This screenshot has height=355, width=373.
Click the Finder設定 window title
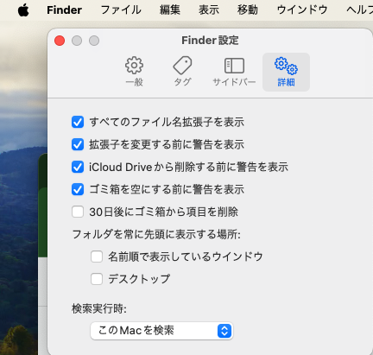(x=210, y=41)
